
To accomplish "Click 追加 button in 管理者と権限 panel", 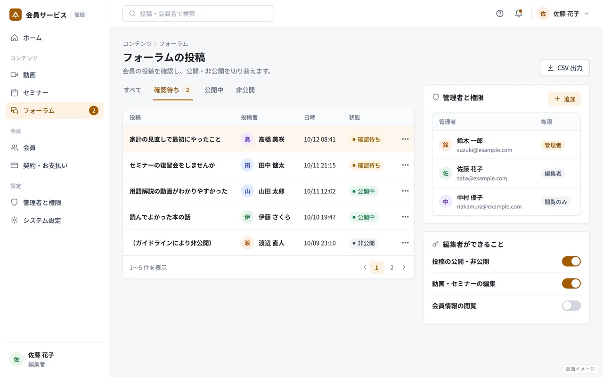I will click(x=564, y=99).
